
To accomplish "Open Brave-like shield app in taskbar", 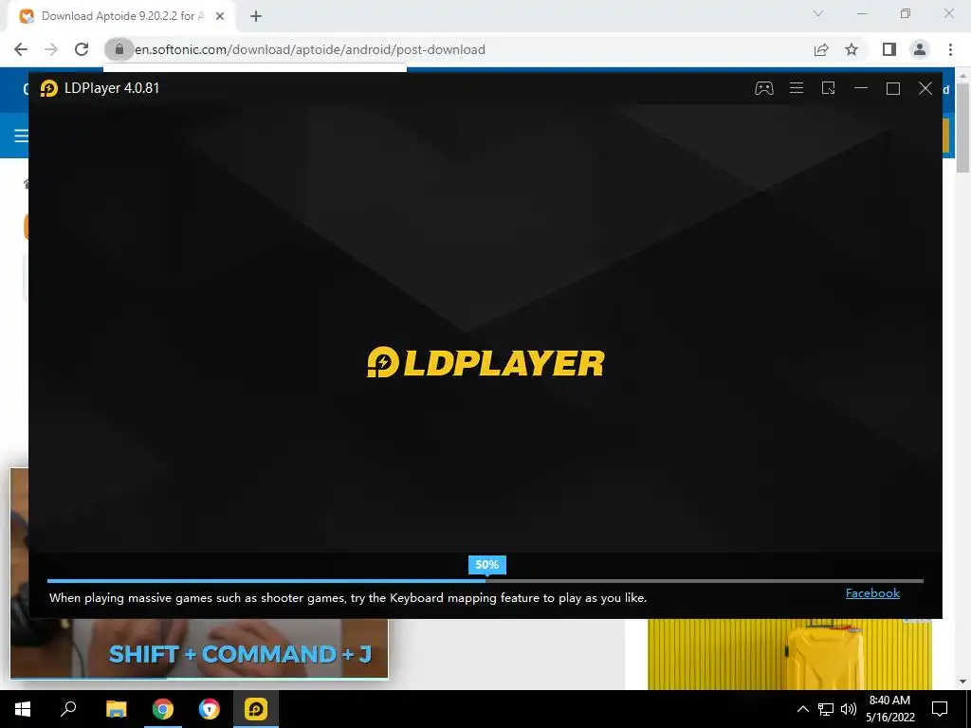I will click(x=210, y=709).
